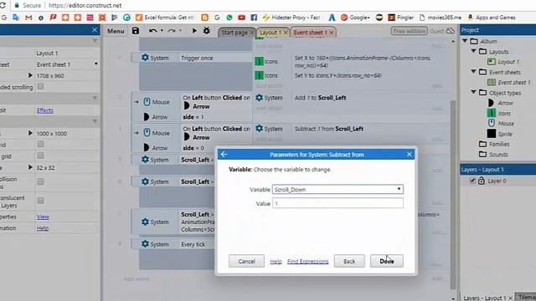Collapse the Event sheets folder

[x=473, y=72]
